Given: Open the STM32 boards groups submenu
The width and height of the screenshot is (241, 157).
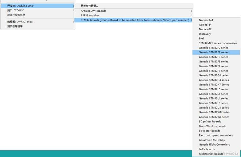Looking at the screenshot, I should pos(133,20).
